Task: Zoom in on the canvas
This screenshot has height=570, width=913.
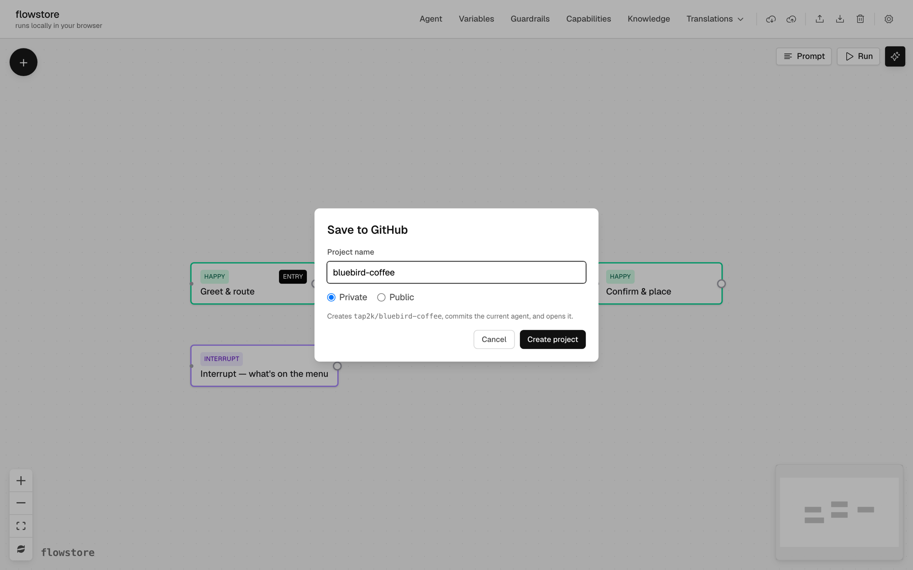Action: click(x=21, y=481)
